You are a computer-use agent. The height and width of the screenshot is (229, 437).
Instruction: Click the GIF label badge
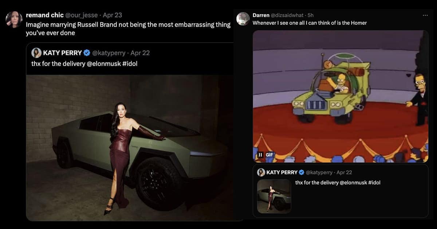click(x=269, y=155)
